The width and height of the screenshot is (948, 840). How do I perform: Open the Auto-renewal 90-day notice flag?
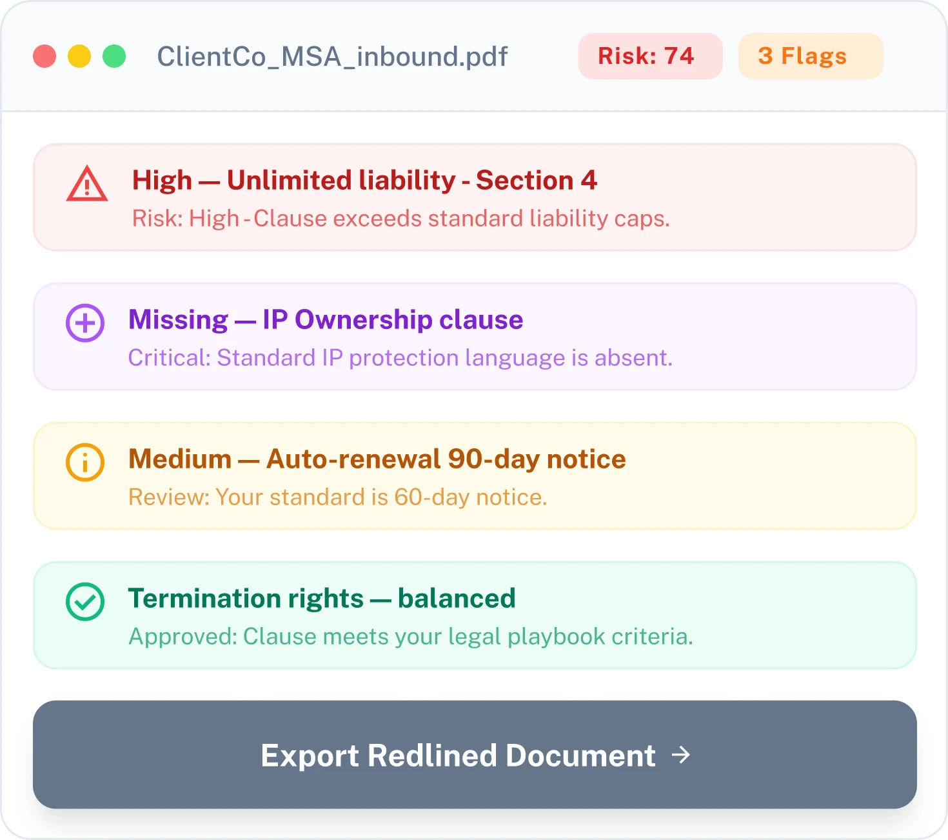click(x=377, y=459)
